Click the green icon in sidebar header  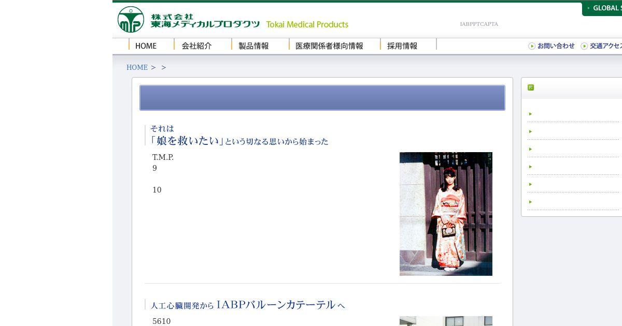point(531,87)
